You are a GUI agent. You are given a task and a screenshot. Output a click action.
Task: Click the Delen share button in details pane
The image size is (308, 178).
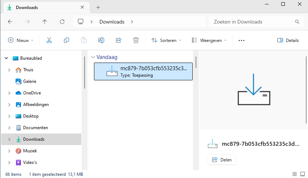click(x=222, y=160)
